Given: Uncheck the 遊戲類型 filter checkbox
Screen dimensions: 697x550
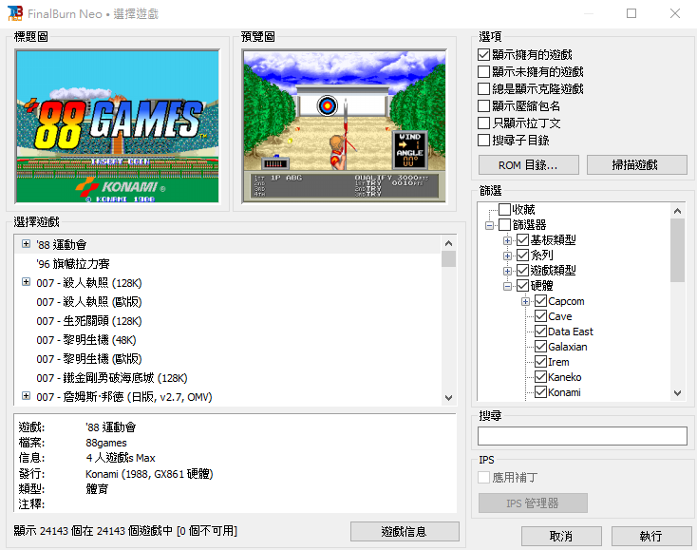Looking at the screenshot, I should [x=522, y=270].
